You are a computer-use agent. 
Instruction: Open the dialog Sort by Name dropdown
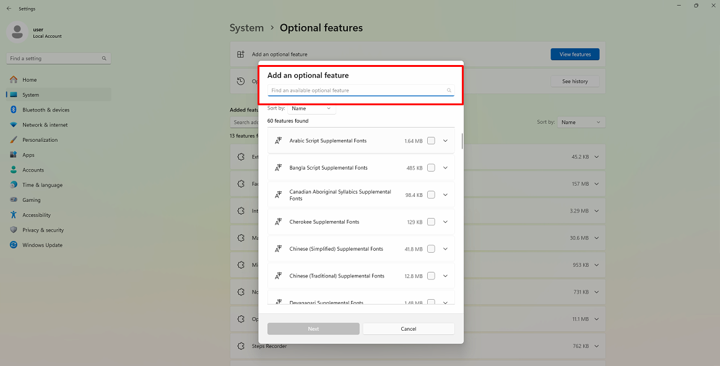tap(311, 109)
